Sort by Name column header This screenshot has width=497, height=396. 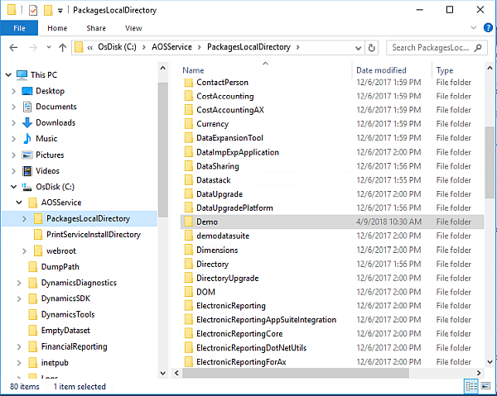(x=193, y=70)
